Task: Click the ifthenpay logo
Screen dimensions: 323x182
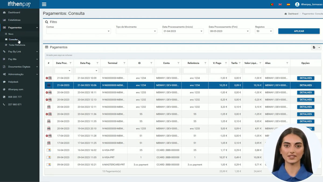Action: coord(19,4)
